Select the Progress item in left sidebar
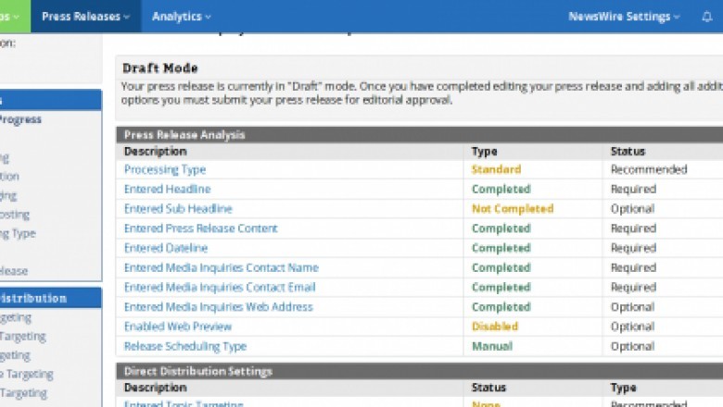Viewport: 723px width, 407px height. coord(20,119)
